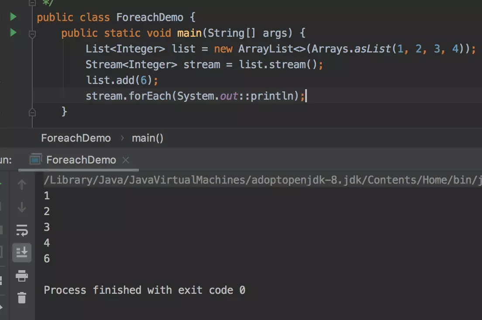Collapse the top comment block fold marker
This screenshot has width=482, height=320.
coord(32,3)
